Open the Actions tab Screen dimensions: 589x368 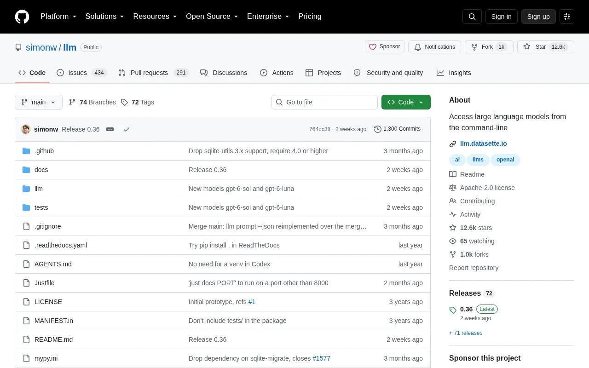[277, 73]
